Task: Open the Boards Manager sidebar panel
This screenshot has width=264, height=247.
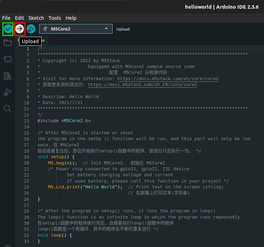Action: coord(7,59)
